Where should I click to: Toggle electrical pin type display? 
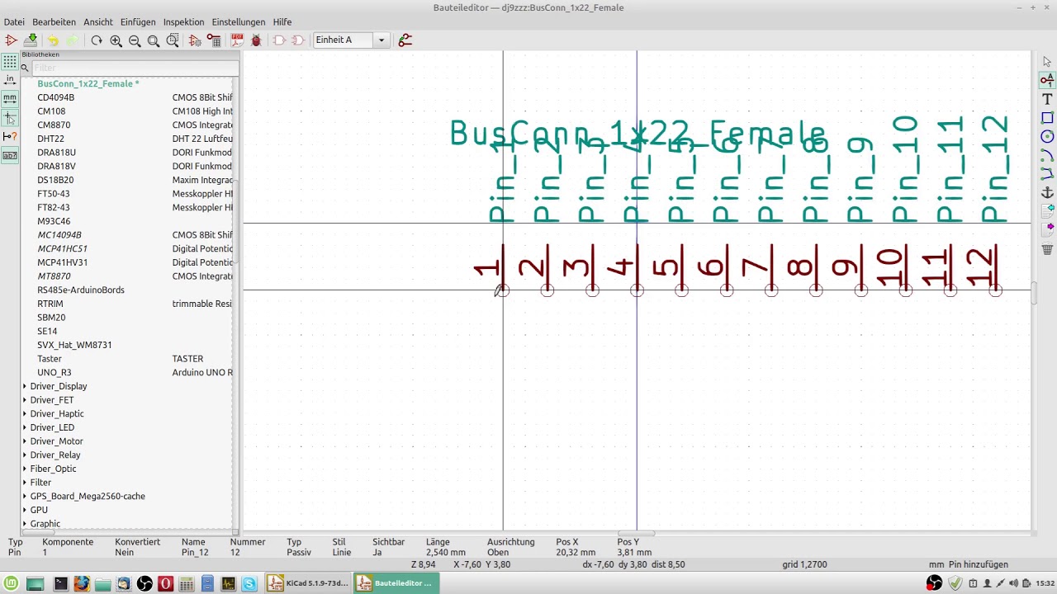pyautogui.click(x=10, y=136)
